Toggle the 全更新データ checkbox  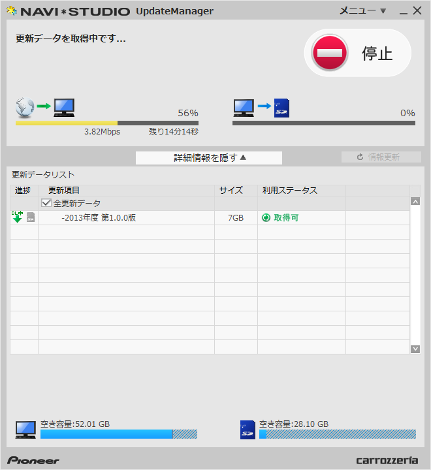tap(46, 203)
